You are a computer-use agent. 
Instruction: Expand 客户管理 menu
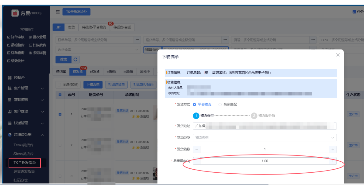(x=26, y=111)
